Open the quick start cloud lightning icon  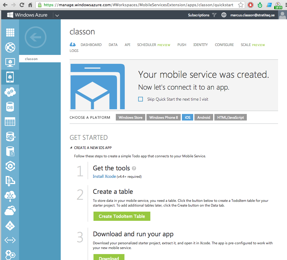click(x=73, y=45)
